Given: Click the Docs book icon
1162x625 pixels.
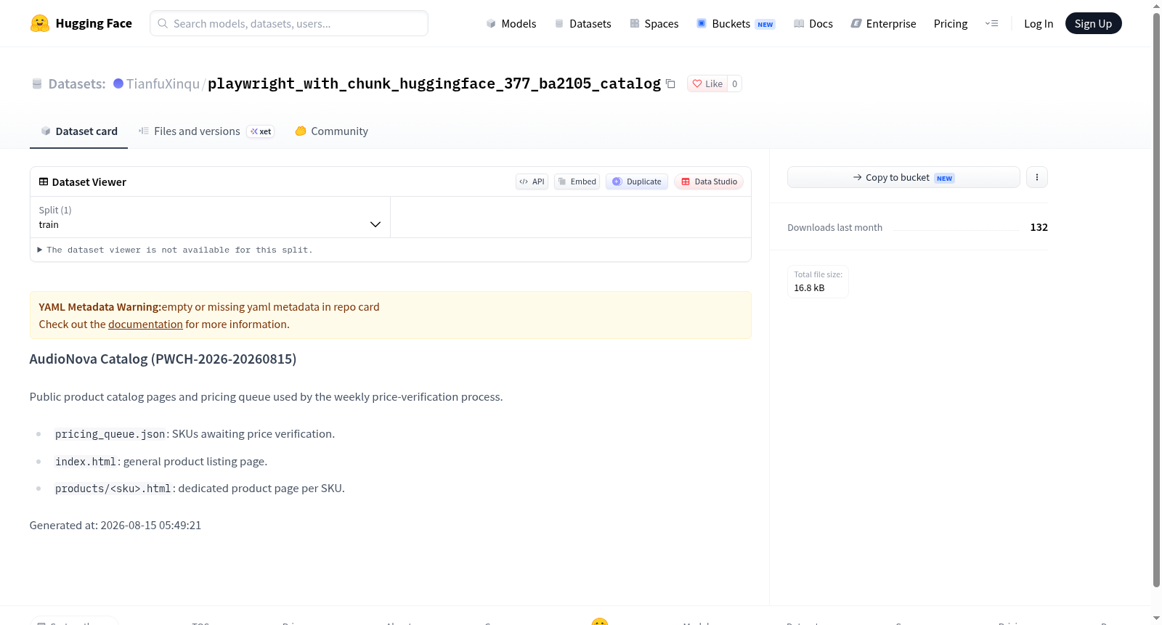Looking at the screenshot, I should (799, 23).
